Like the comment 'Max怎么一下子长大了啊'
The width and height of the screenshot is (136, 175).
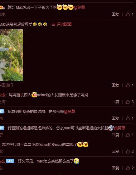pos(128,14)
